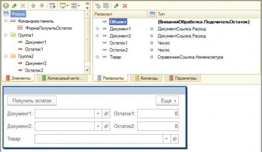Move element down with the down arrow
This screenshot has height=152, width=262.
pyautogui.click(x=42, y=6)
